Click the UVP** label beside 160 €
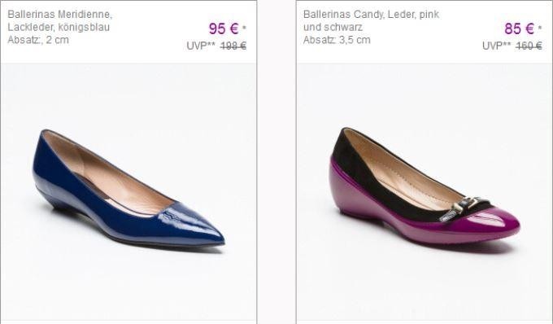This screenshot has height=324, width=553. 496,46
